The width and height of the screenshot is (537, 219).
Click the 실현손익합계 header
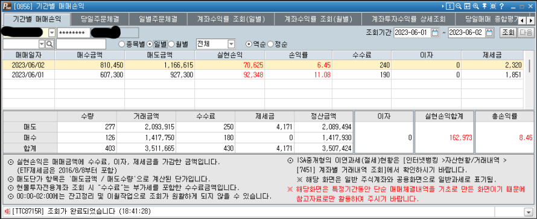(x=445, y=117)
